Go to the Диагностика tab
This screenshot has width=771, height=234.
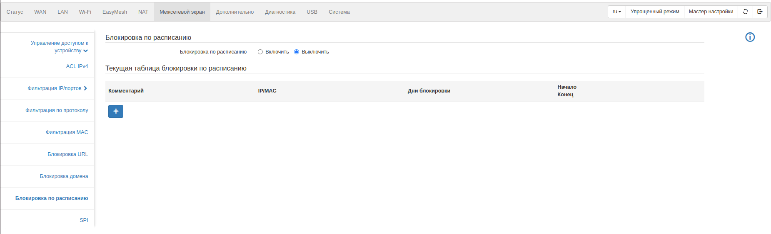pyautogui.click(x=280, y=12)
